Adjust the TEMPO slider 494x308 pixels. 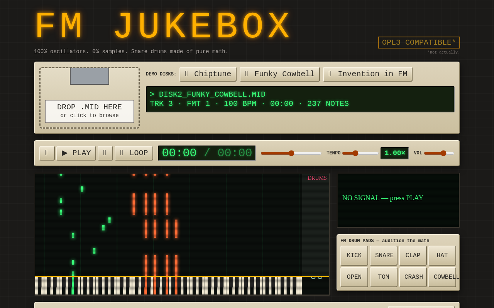360,153
